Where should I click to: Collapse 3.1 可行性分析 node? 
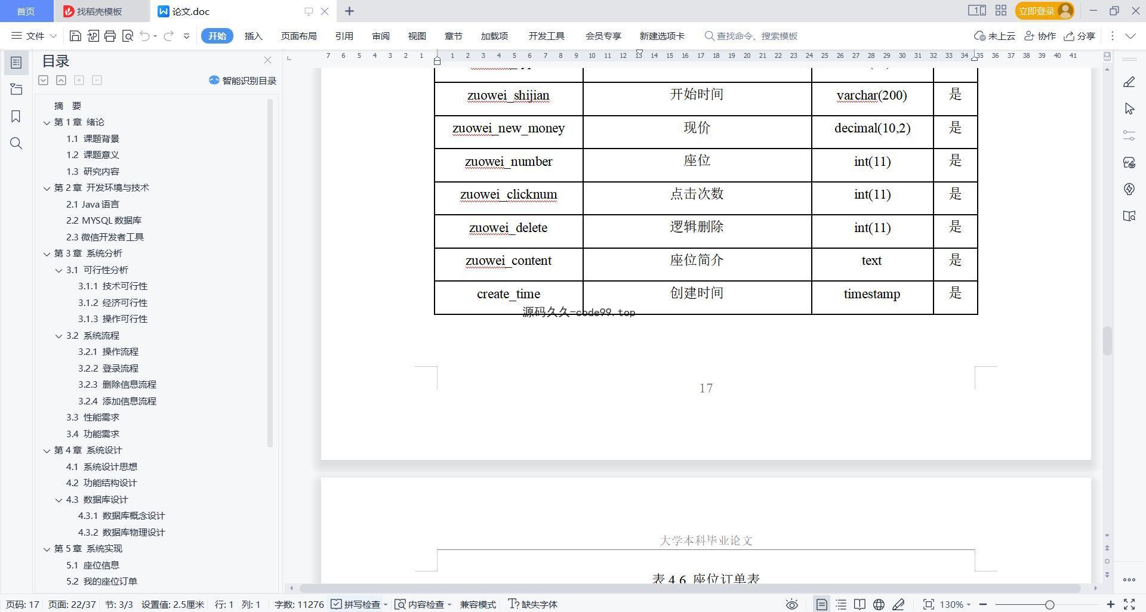pos(58,270)
